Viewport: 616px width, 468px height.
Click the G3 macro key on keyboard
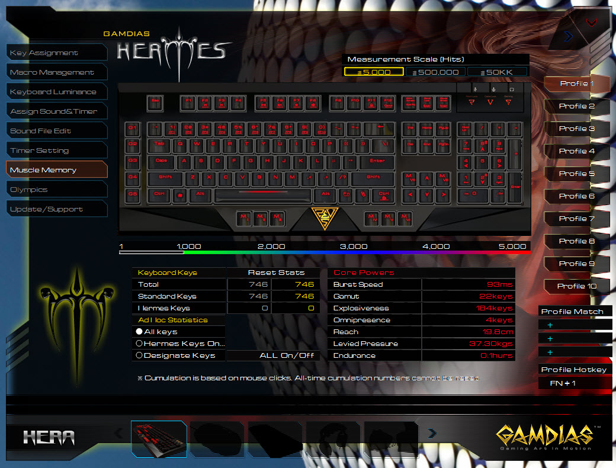click(x=133, y=162)
